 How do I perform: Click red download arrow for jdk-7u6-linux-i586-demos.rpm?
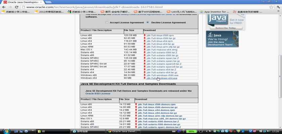(x=136, y=105)
